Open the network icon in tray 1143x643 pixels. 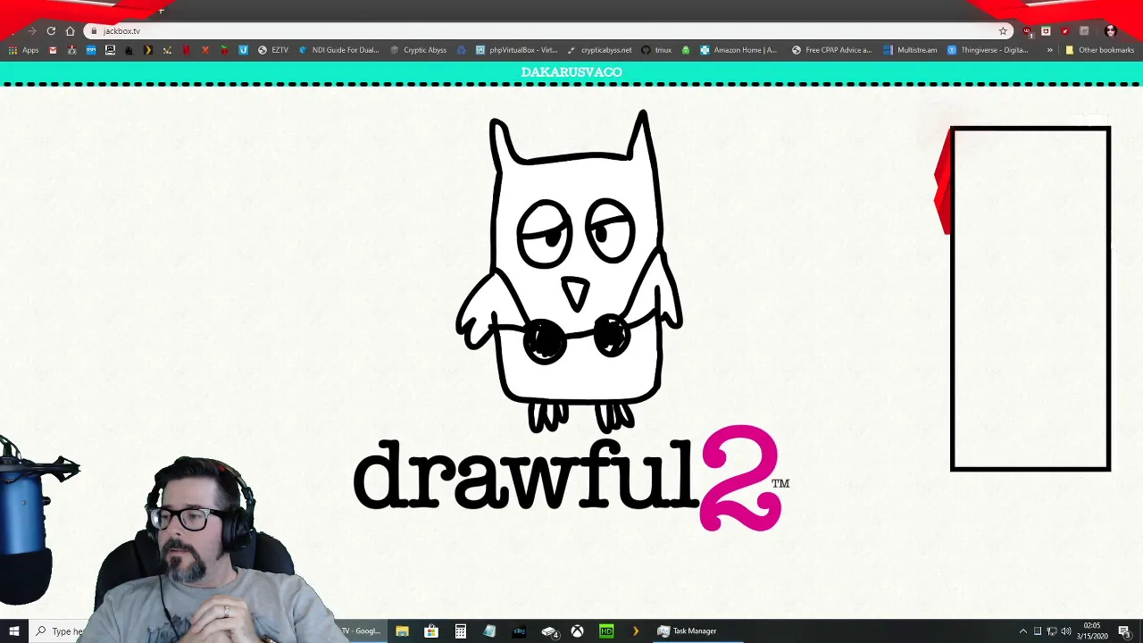tap(1052, 631)
